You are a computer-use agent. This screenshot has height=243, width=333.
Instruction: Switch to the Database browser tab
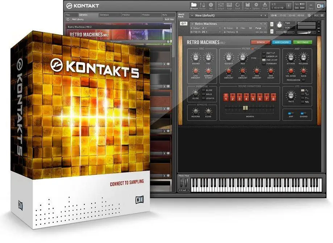point(110,15)
